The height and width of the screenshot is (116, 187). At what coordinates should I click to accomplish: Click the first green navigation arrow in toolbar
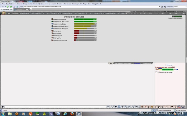coord(7,6)
